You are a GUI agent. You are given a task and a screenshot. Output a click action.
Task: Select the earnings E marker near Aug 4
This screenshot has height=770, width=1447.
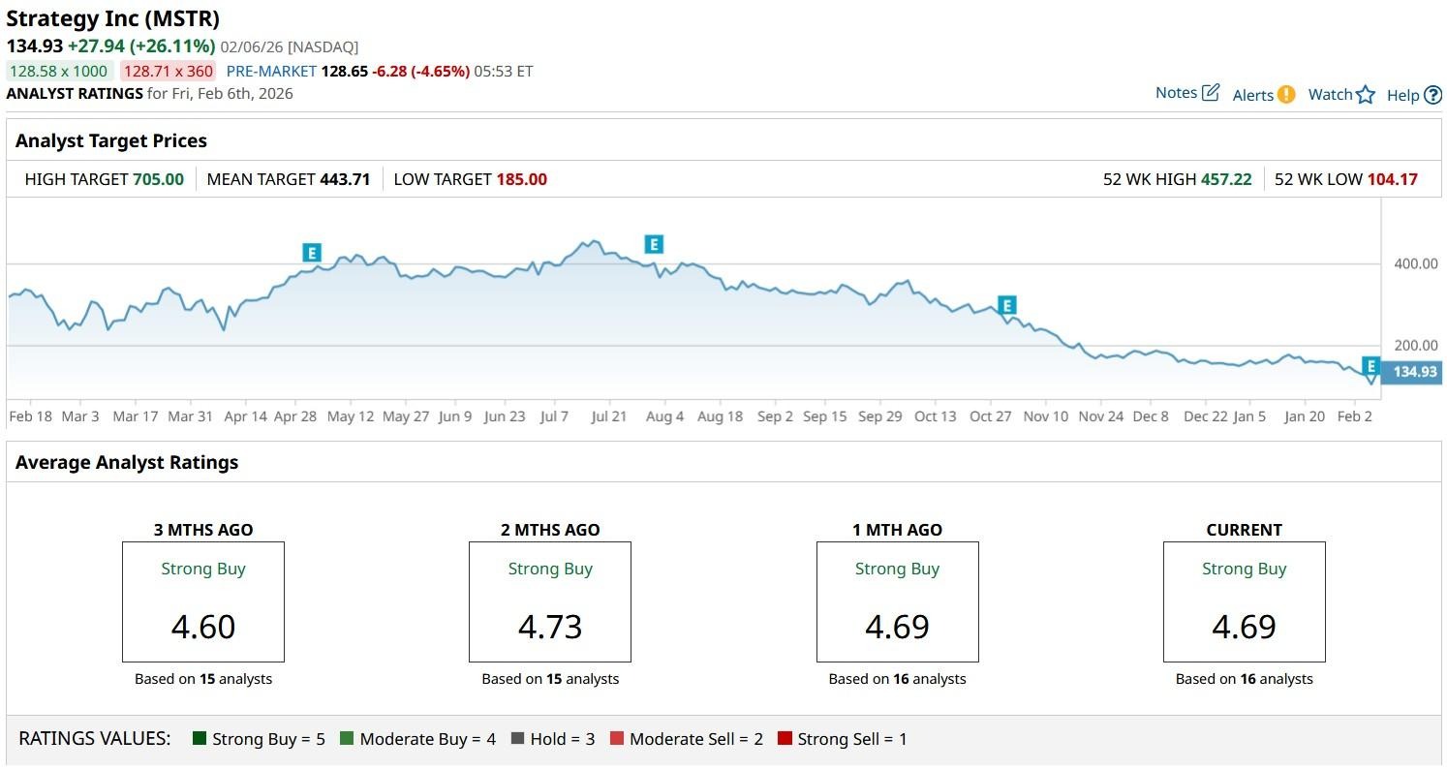[x=654, y=244]
